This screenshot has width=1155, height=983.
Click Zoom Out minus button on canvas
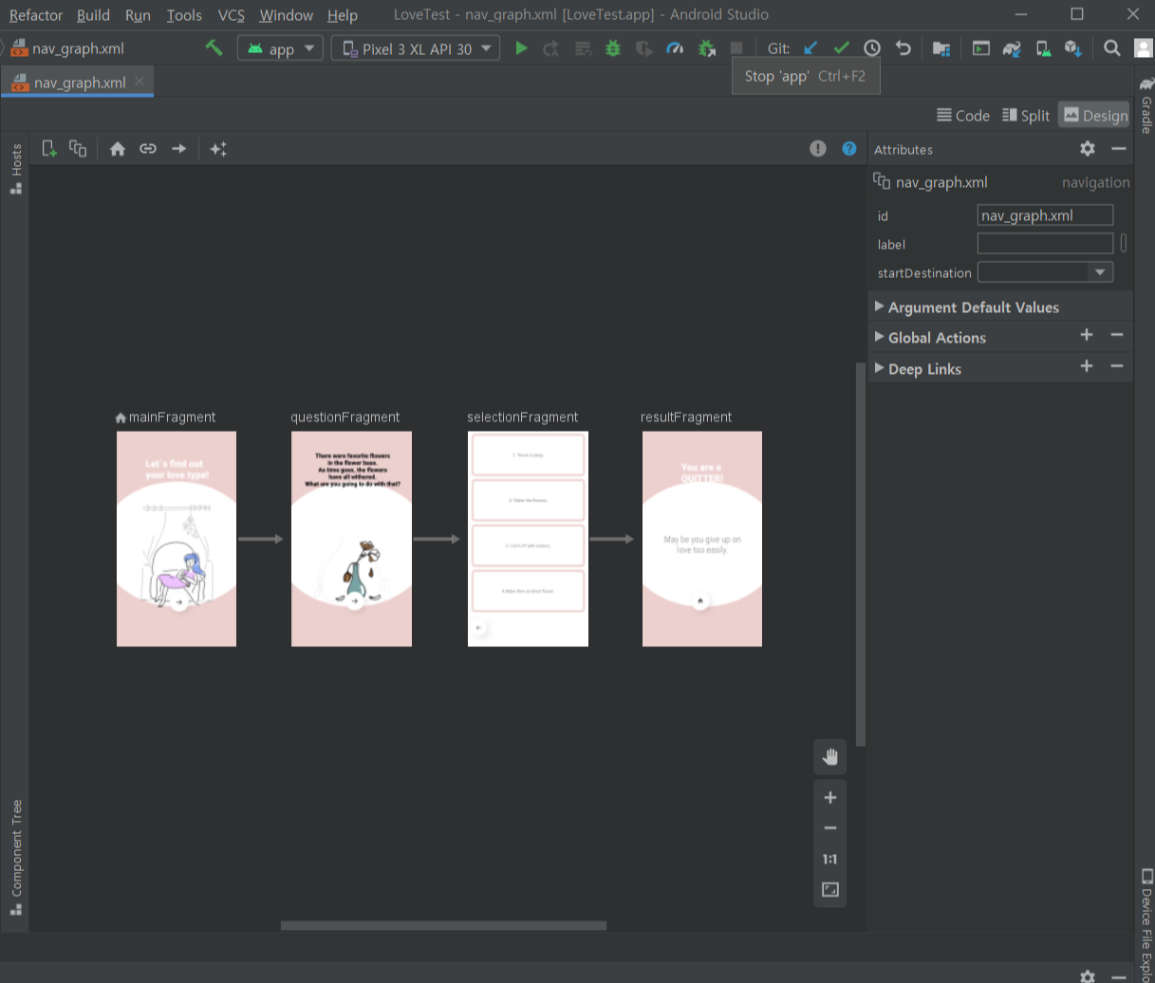(x=830, y=828)
